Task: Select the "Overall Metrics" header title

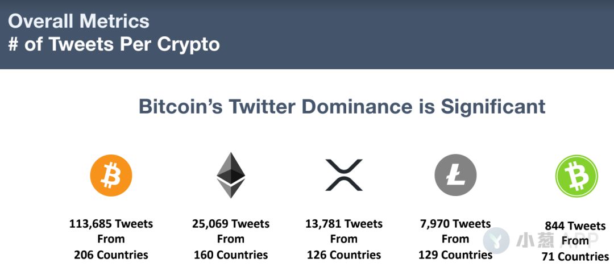Action: [x=78, y=21]
